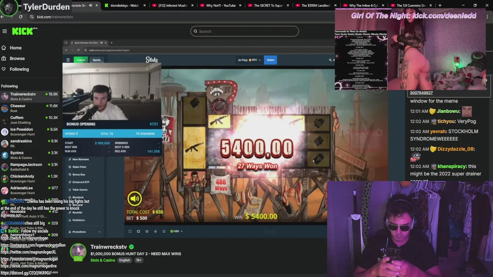Image resolution: width=493 pixels, height=277 pixels.
Task: Go to Home in Kick sidebar
Action: 16,48
